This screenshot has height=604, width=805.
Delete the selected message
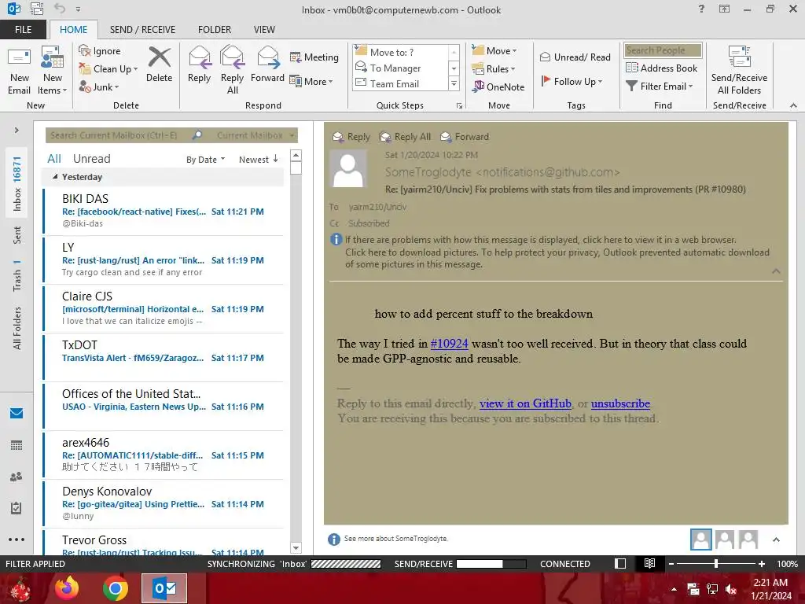[x=159, y=64]
